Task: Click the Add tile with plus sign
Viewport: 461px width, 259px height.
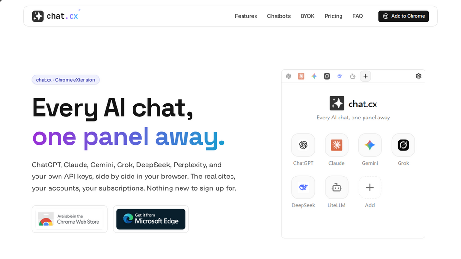Action: (370, 188)
